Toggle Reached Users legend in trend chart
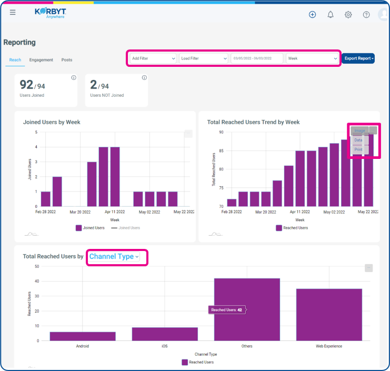This screenshot has height=371, width=390. point(292,228)
